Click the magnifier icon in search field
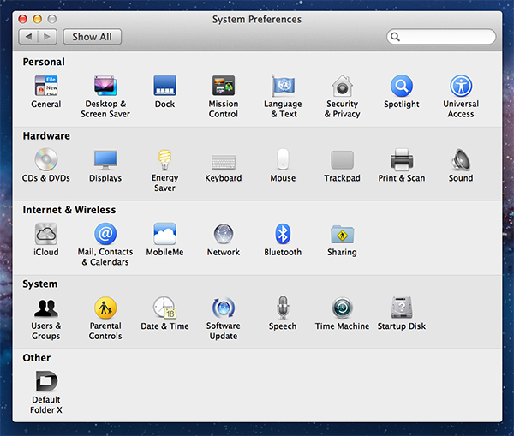The image size is (514, 436). 395,37
